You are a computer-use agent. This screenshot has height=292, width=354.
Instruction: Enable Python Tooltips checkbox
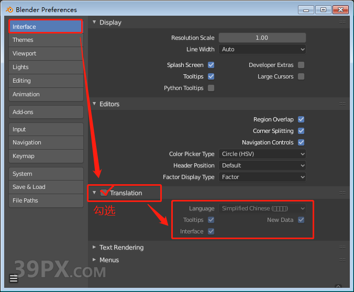click(211, 88)
